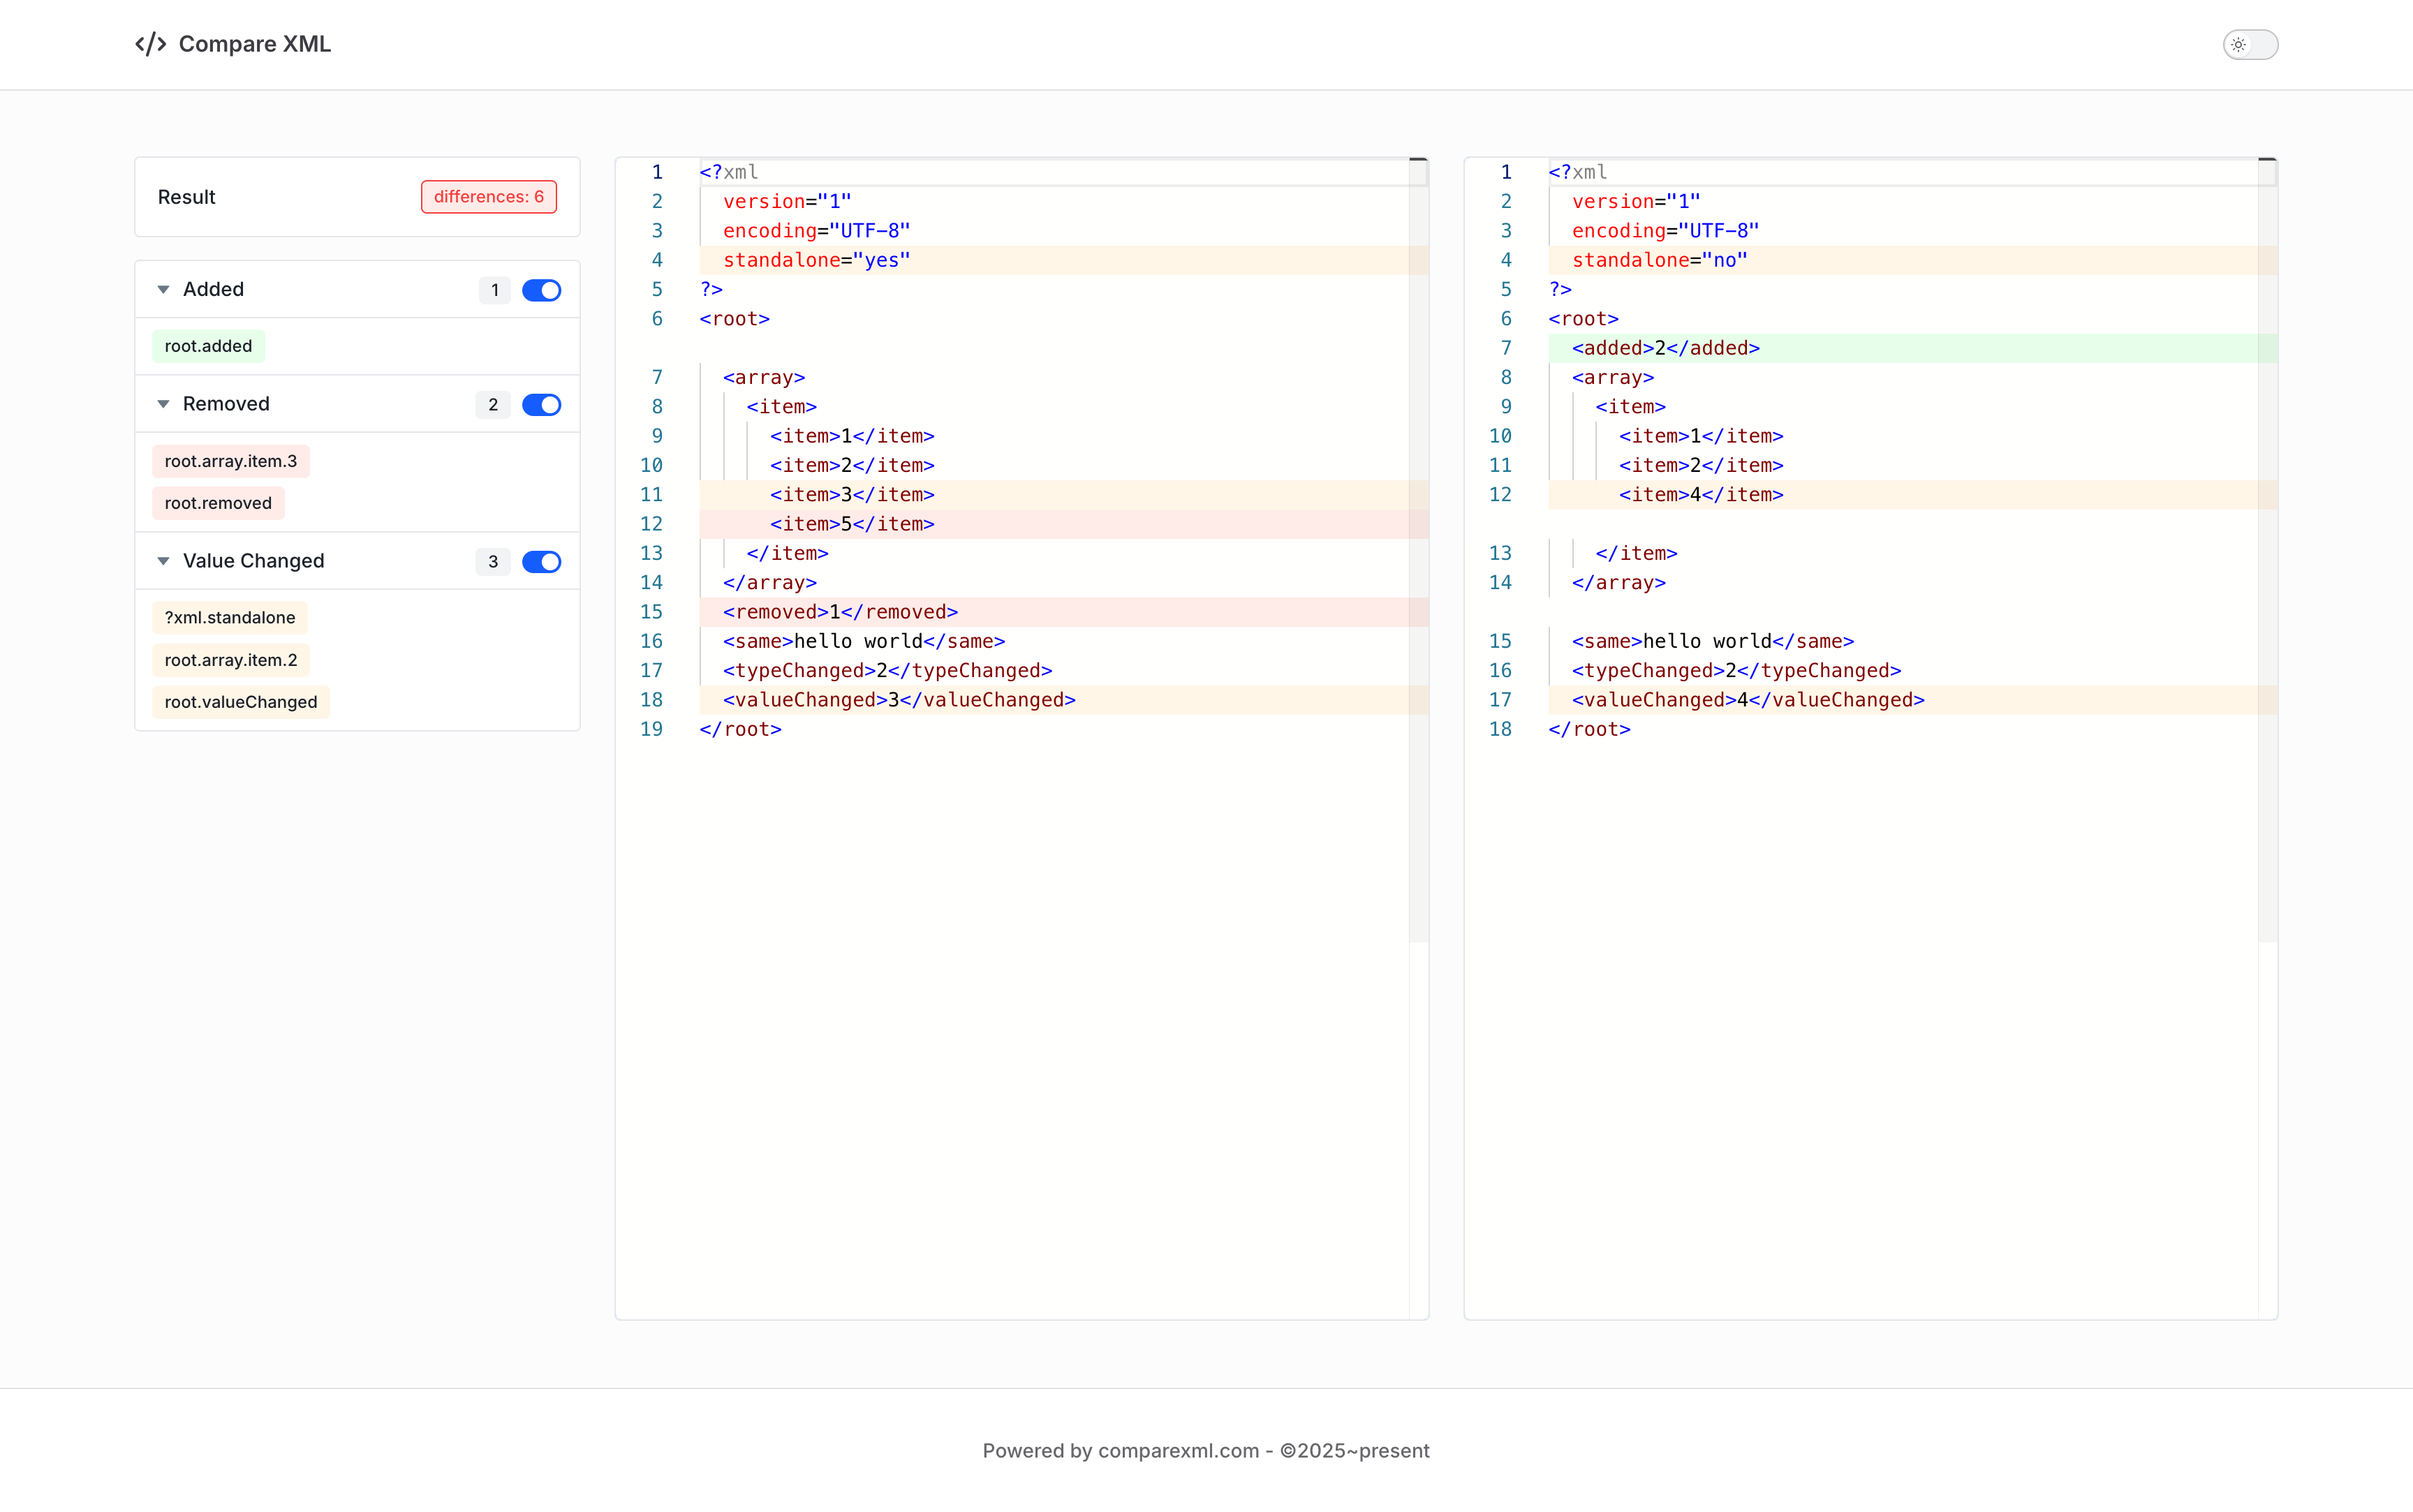Select the root.added diff tag

(208, 346)
